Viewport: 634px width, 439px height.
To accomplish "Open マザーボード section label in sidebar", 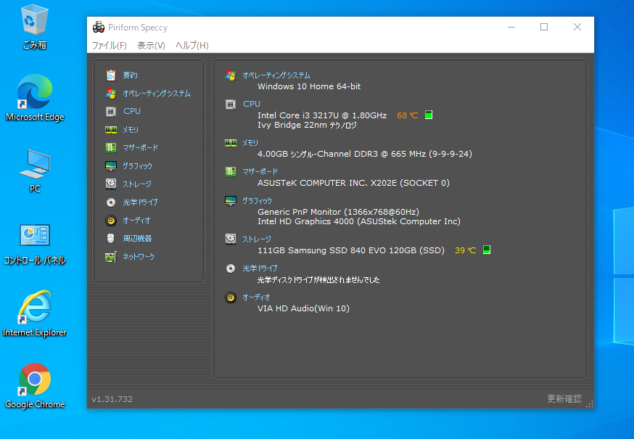I will point(140,148).
